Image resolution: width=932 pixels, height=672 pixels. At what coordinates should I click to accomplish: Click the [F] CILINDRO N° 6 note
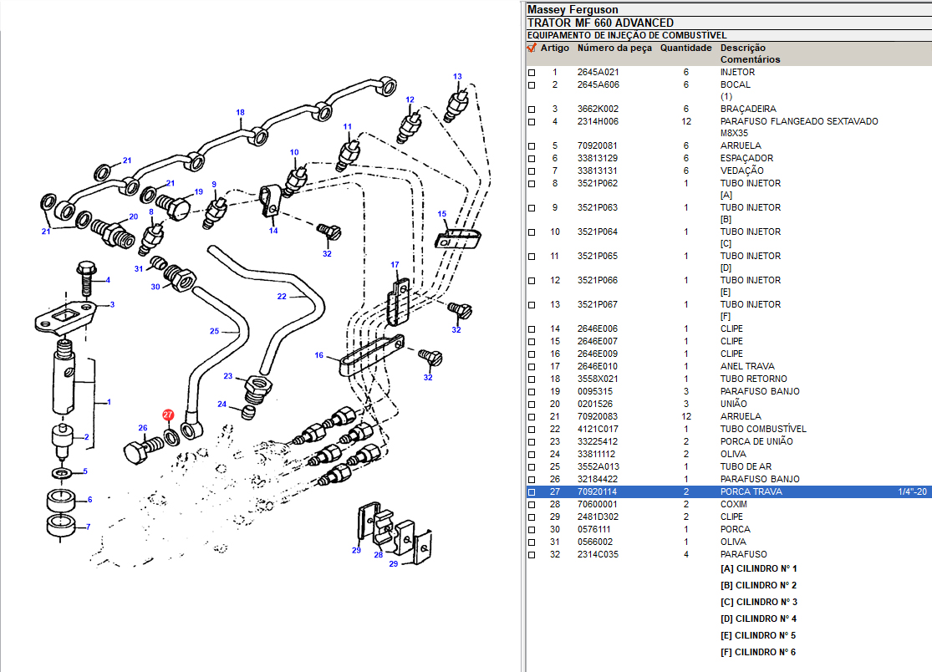[758, 653]
